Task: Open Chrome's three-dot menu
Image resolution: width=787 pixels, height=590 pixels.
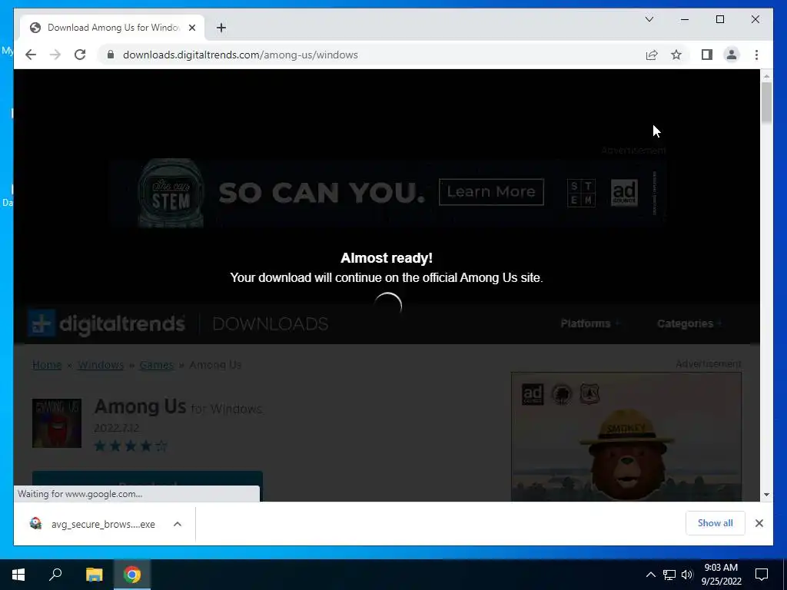Action: [x=756, y=55]
